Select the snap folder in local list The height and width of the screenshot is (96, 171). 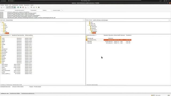3,63
